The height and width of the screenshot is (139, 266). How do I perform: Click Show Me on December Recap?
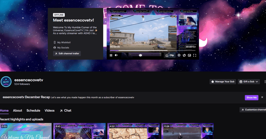coord(252,98)
